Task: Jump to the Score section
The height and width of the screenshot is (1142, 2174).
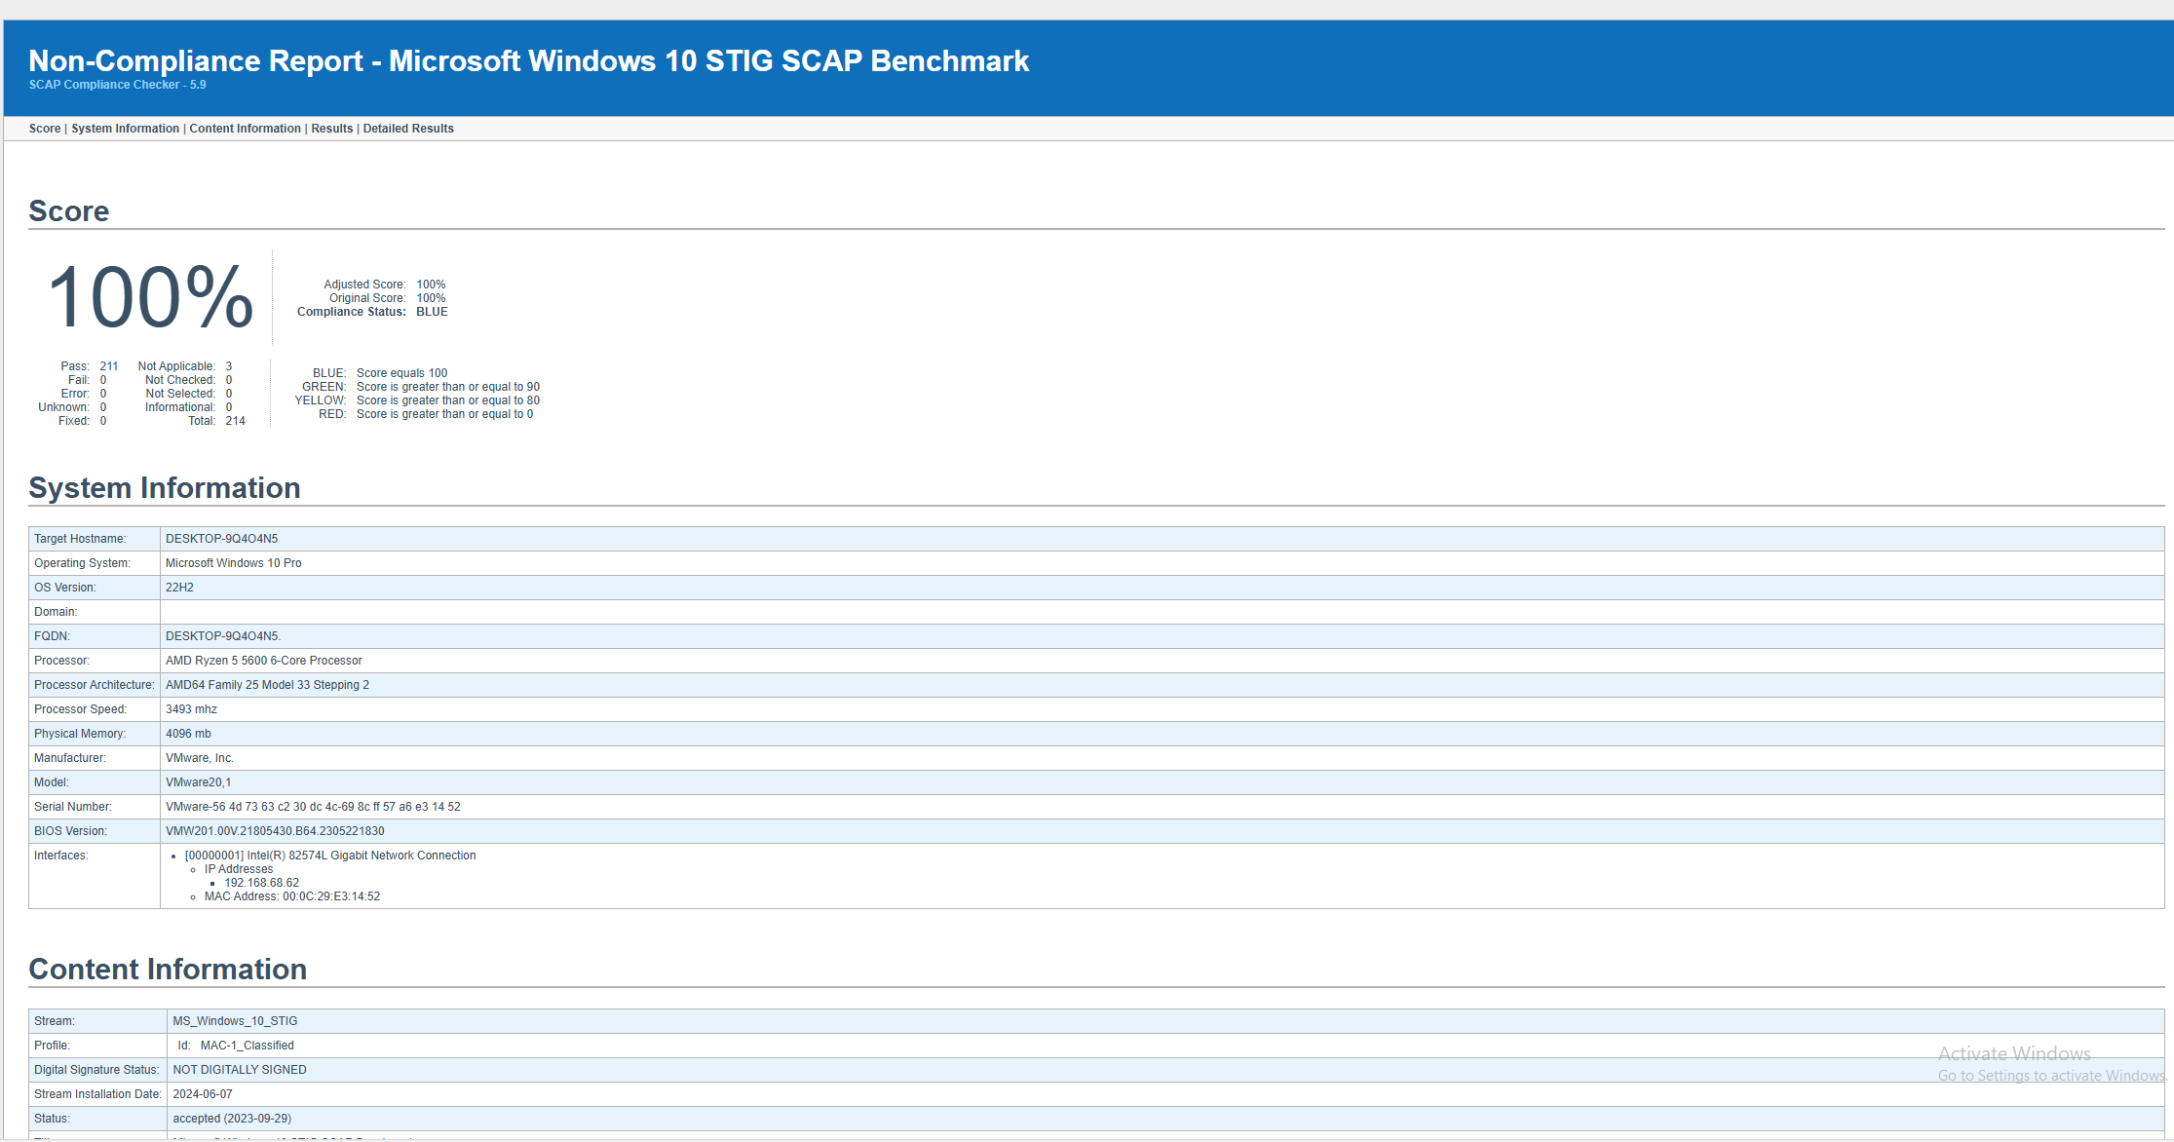Action: click(44, 128)
